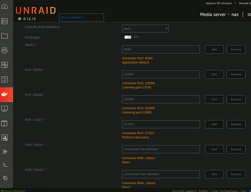Click the version info icon beside 6.12.13
Viewport: 251px width, 192px height.
20,19
